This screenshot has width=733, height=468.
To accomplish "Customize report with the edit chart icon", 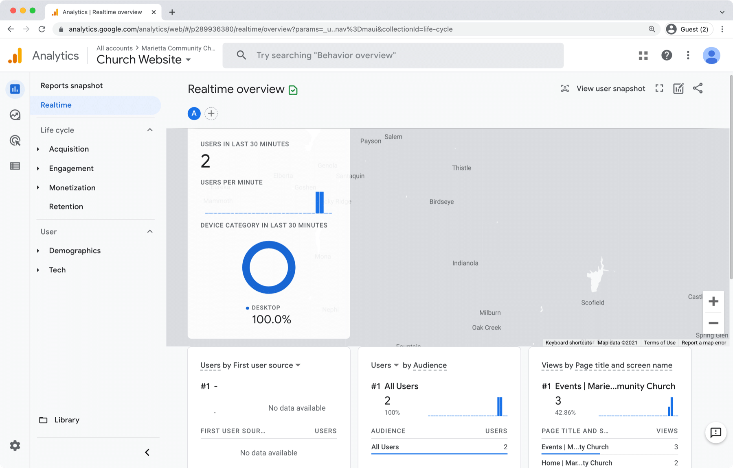I will pos(678,88).
